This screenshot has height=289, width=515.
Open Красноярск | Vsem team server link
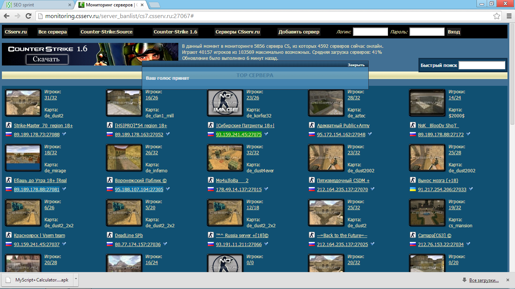coord(40,235)
